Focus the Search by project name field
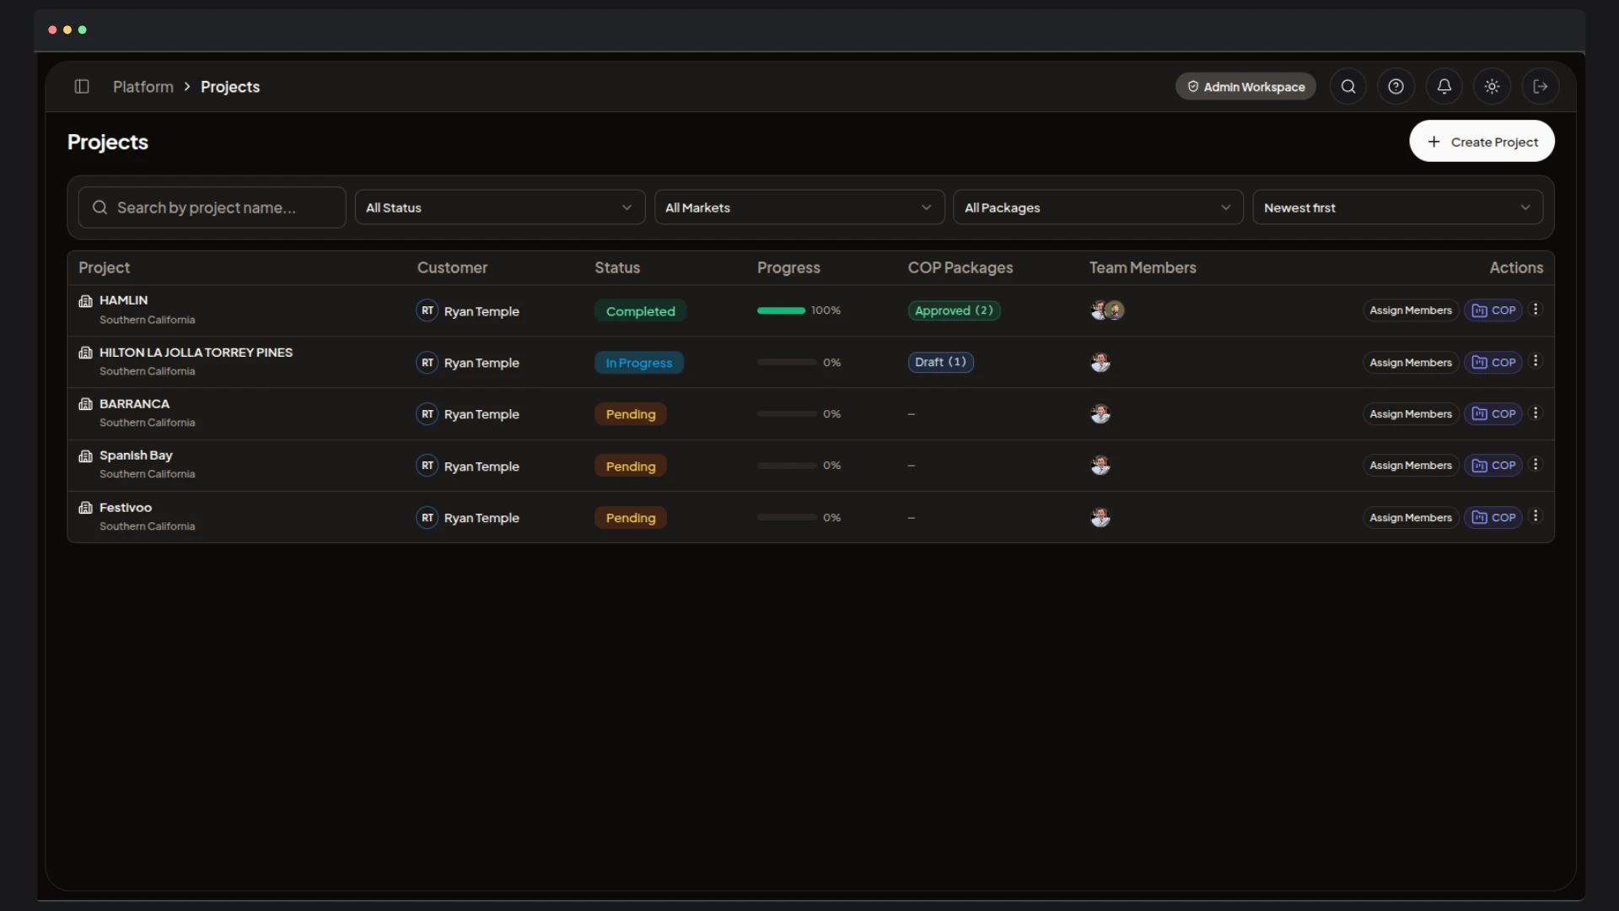This screenshot has height=911, width=1619. click(x=212, y=208)
